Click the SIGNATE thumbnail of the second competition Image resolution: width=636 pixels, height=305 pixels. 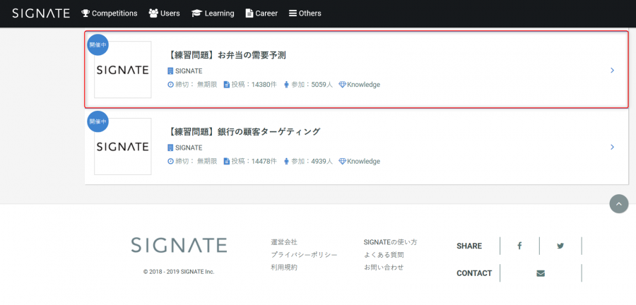[123, 147]
